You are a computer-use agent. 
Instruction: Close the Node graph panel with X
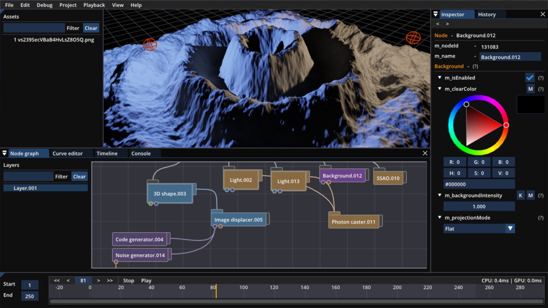(x=425, y=153)
